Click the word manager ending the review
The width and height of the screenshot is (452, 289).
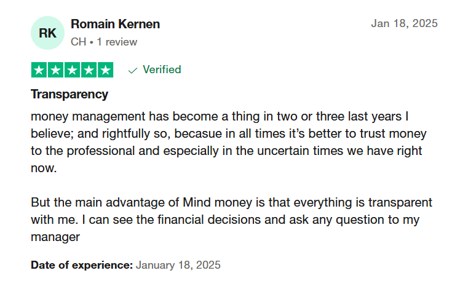click(x=55, y=237)
